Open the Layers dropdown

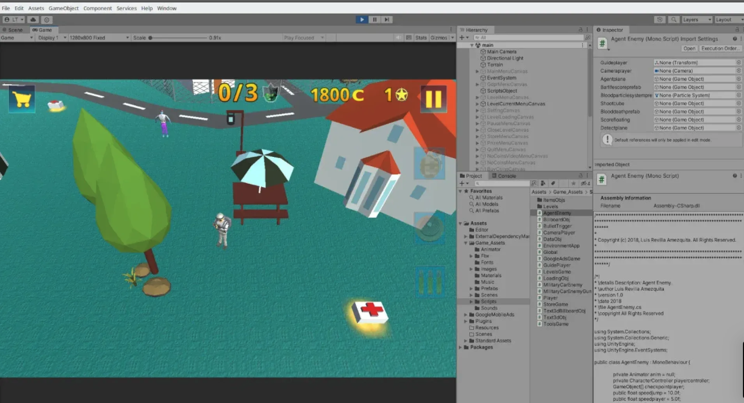tap(697, 19)
